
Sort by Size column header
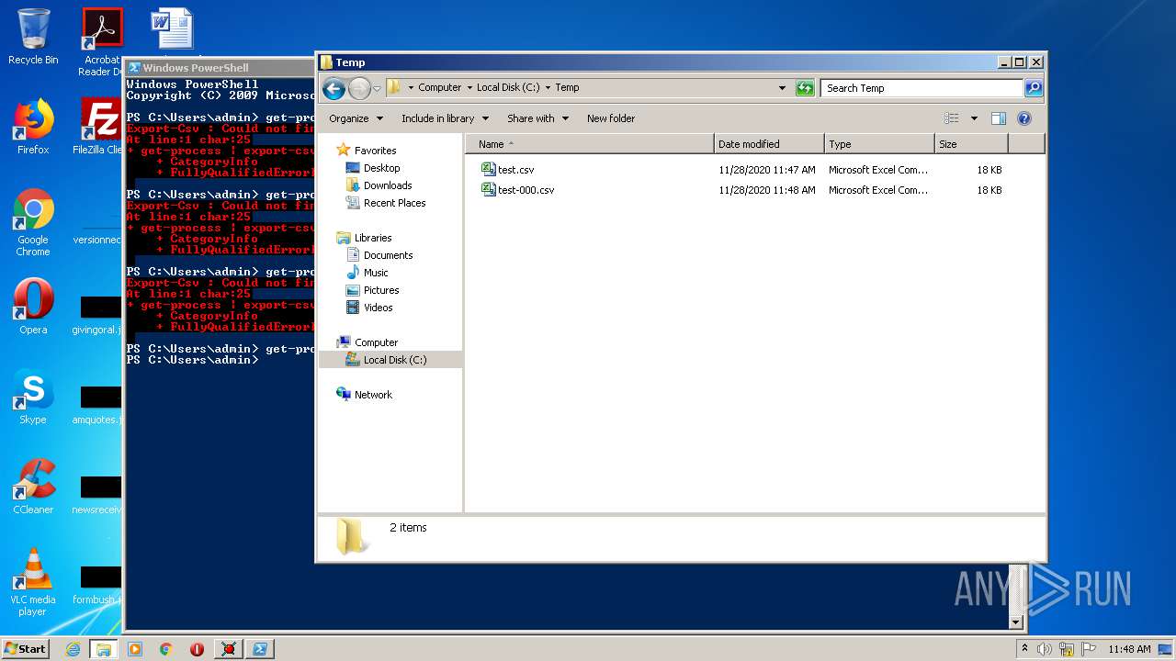(971, 144)
